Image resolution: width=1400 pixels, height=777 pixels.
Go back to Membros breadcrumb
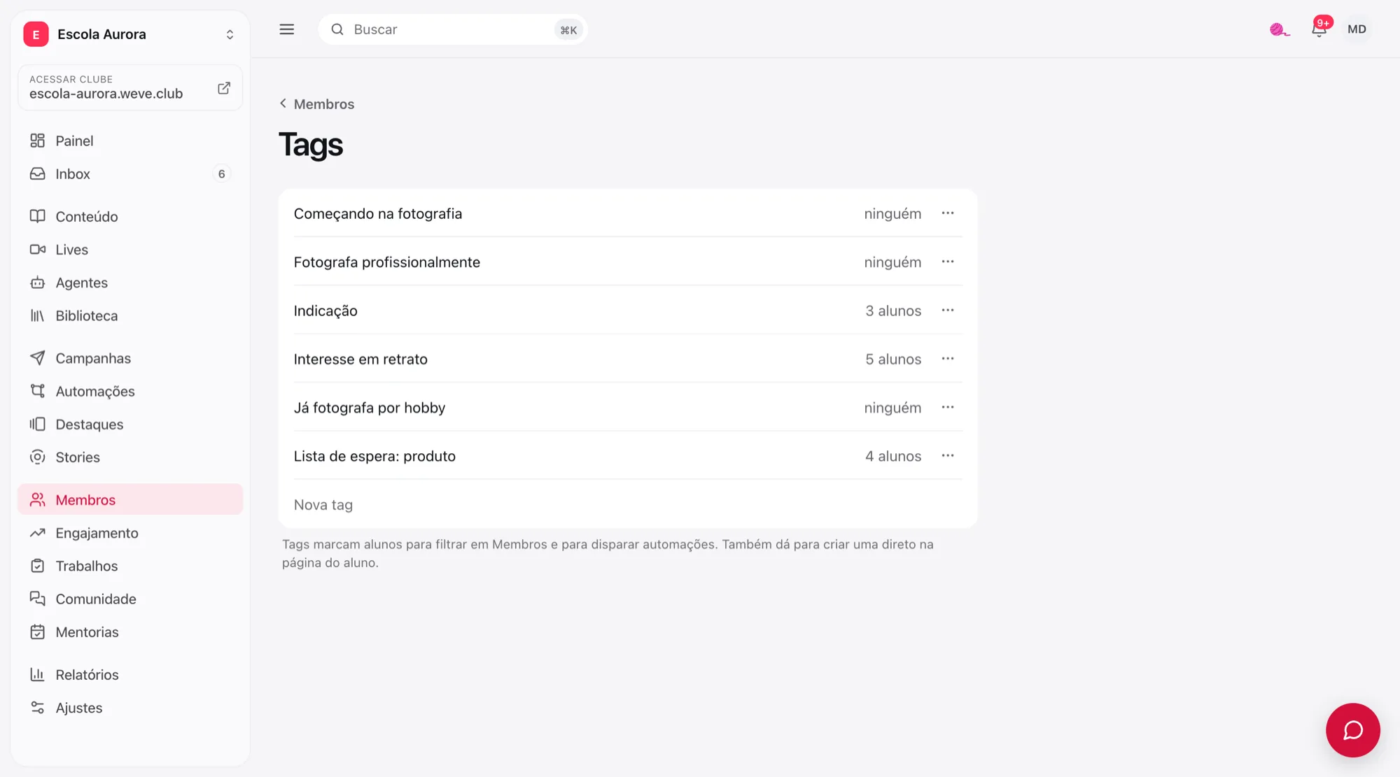click(x=316, y=104)
